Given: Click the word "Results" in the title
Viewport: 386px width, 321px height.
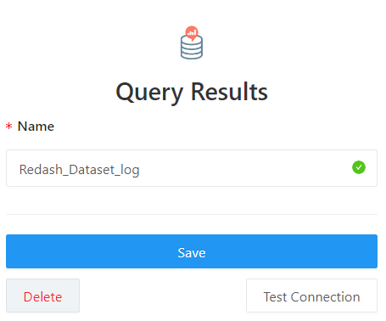Looking at the screenshot, I should tap(229, 92).
